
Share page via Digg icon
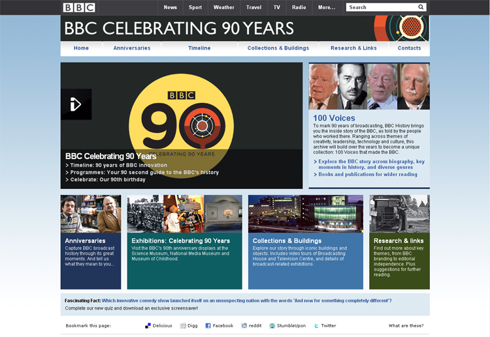pyautogui.click(x=184, y=325)
